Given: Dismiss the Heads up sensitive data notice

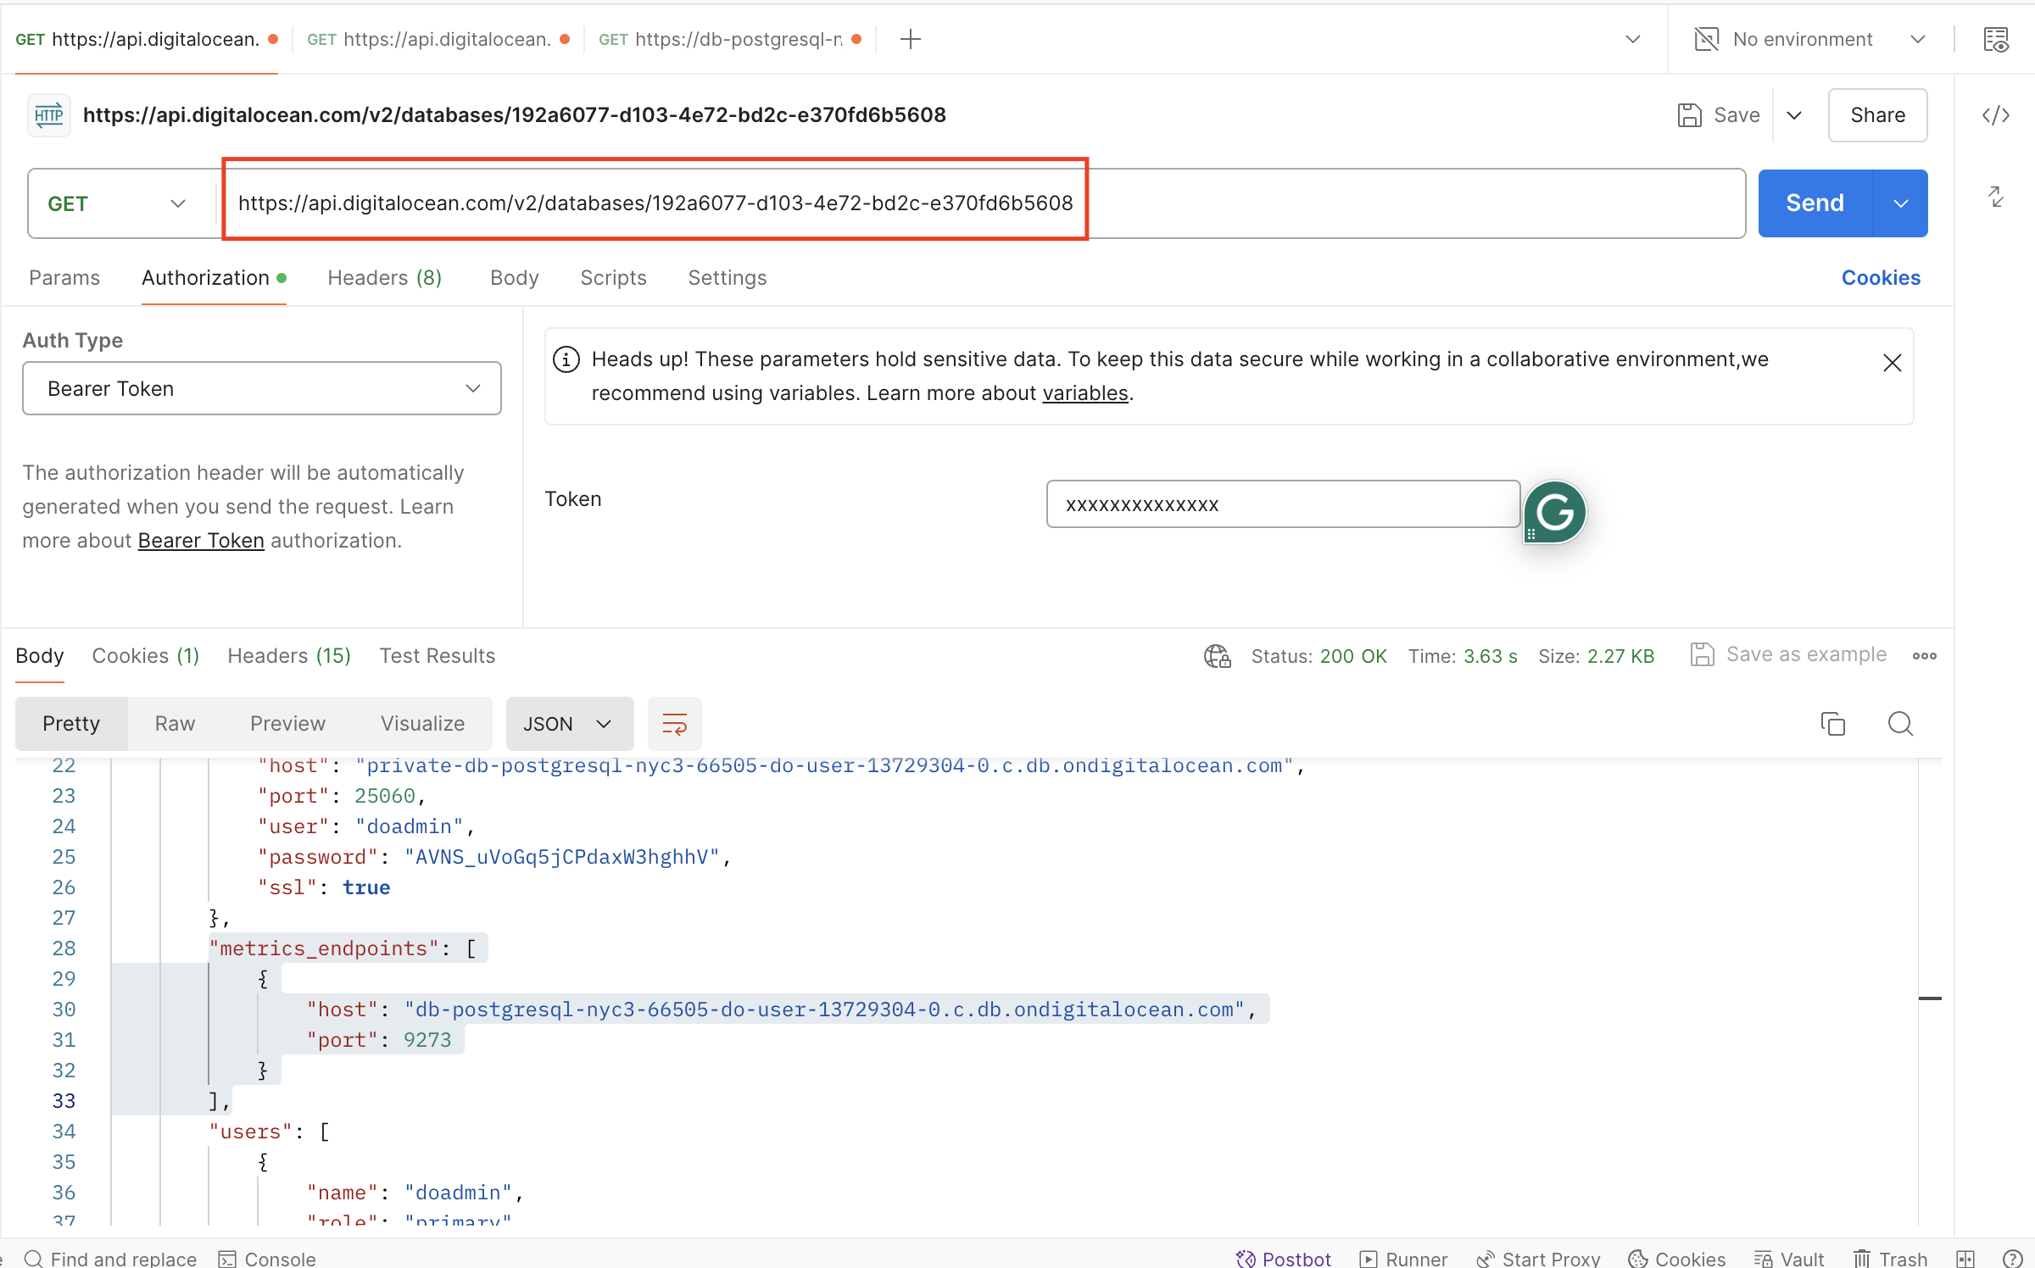Looking at the screenshot, I should pyautogui.click(x=1892, y=363).
